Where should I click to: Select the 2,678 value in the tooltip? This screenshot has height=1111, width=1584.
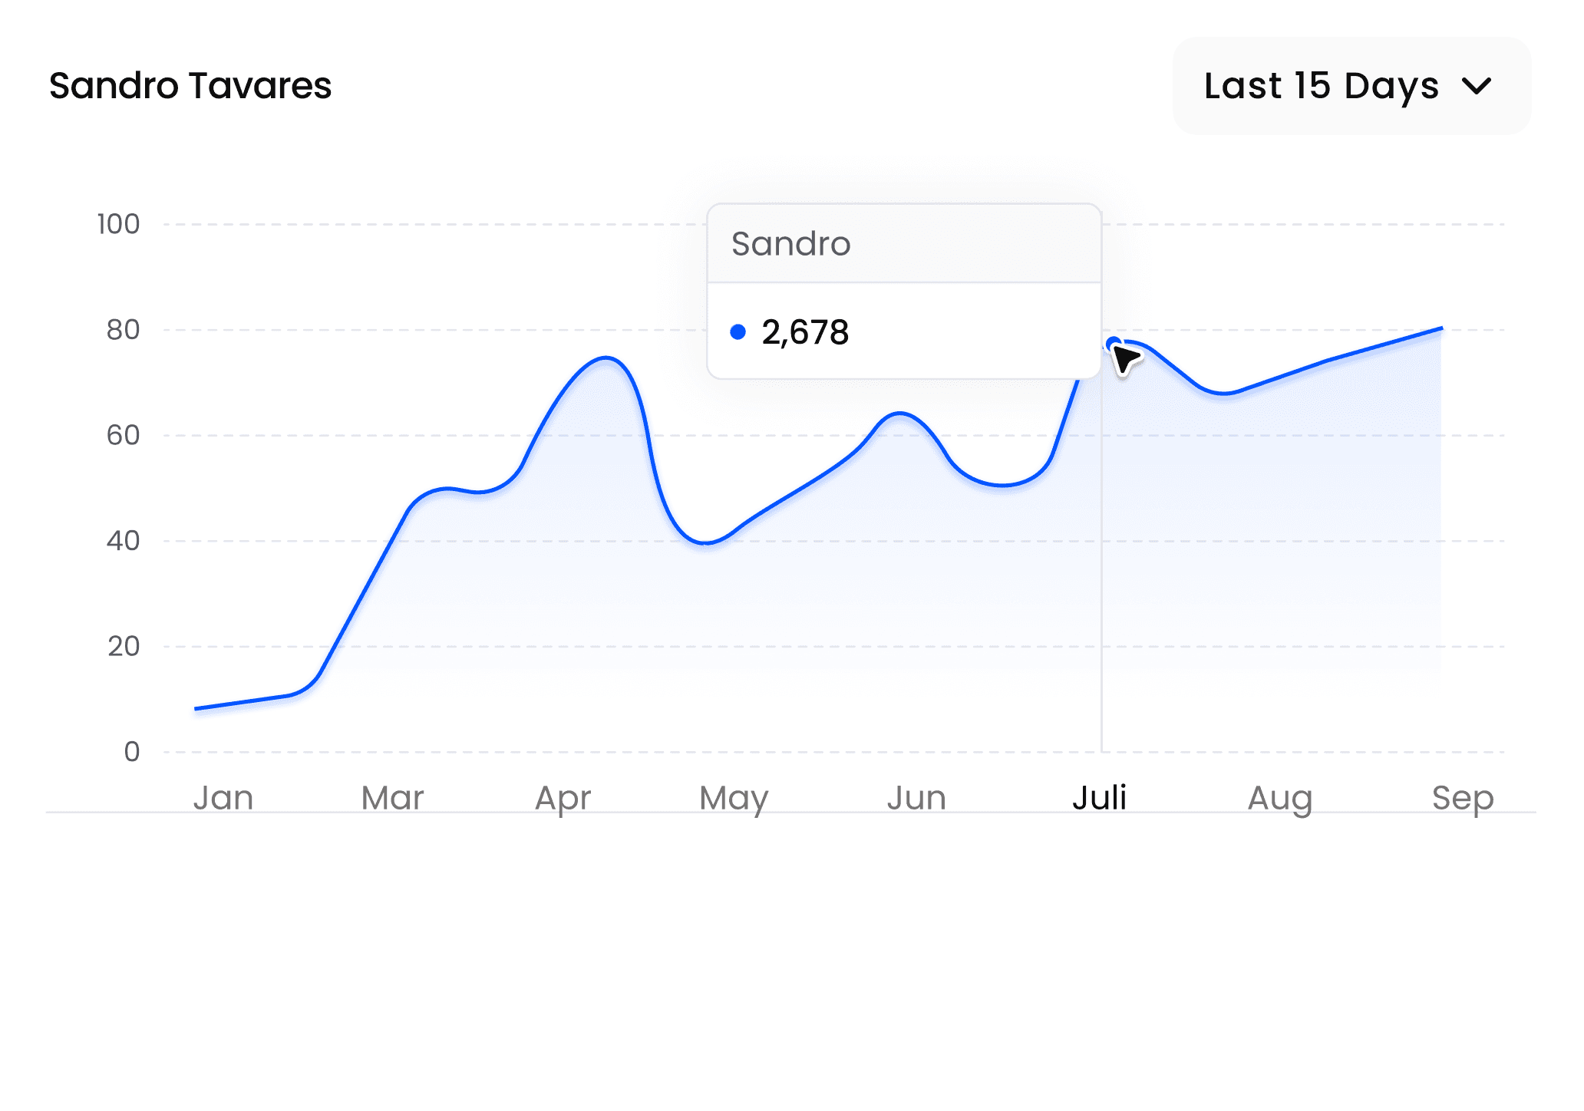pyautogui.click(x=804, y=331)
